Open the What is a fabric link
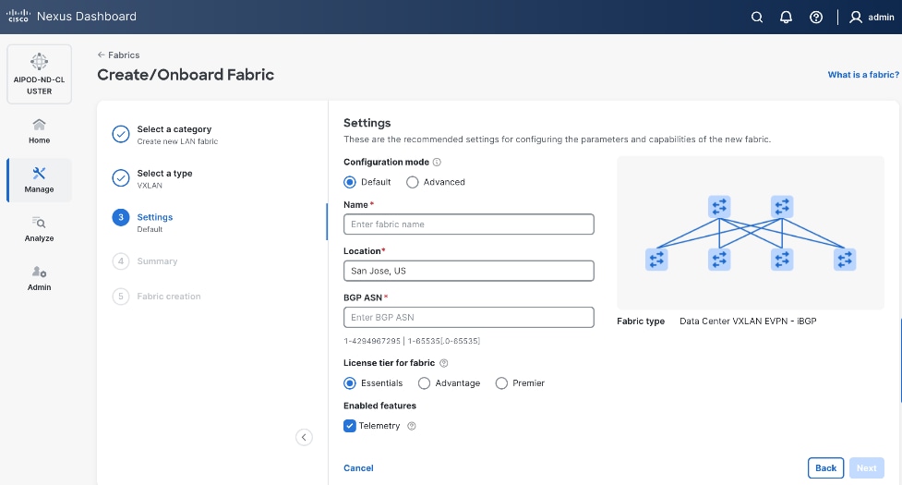This screenshot has width=902, height=485. 863,75
